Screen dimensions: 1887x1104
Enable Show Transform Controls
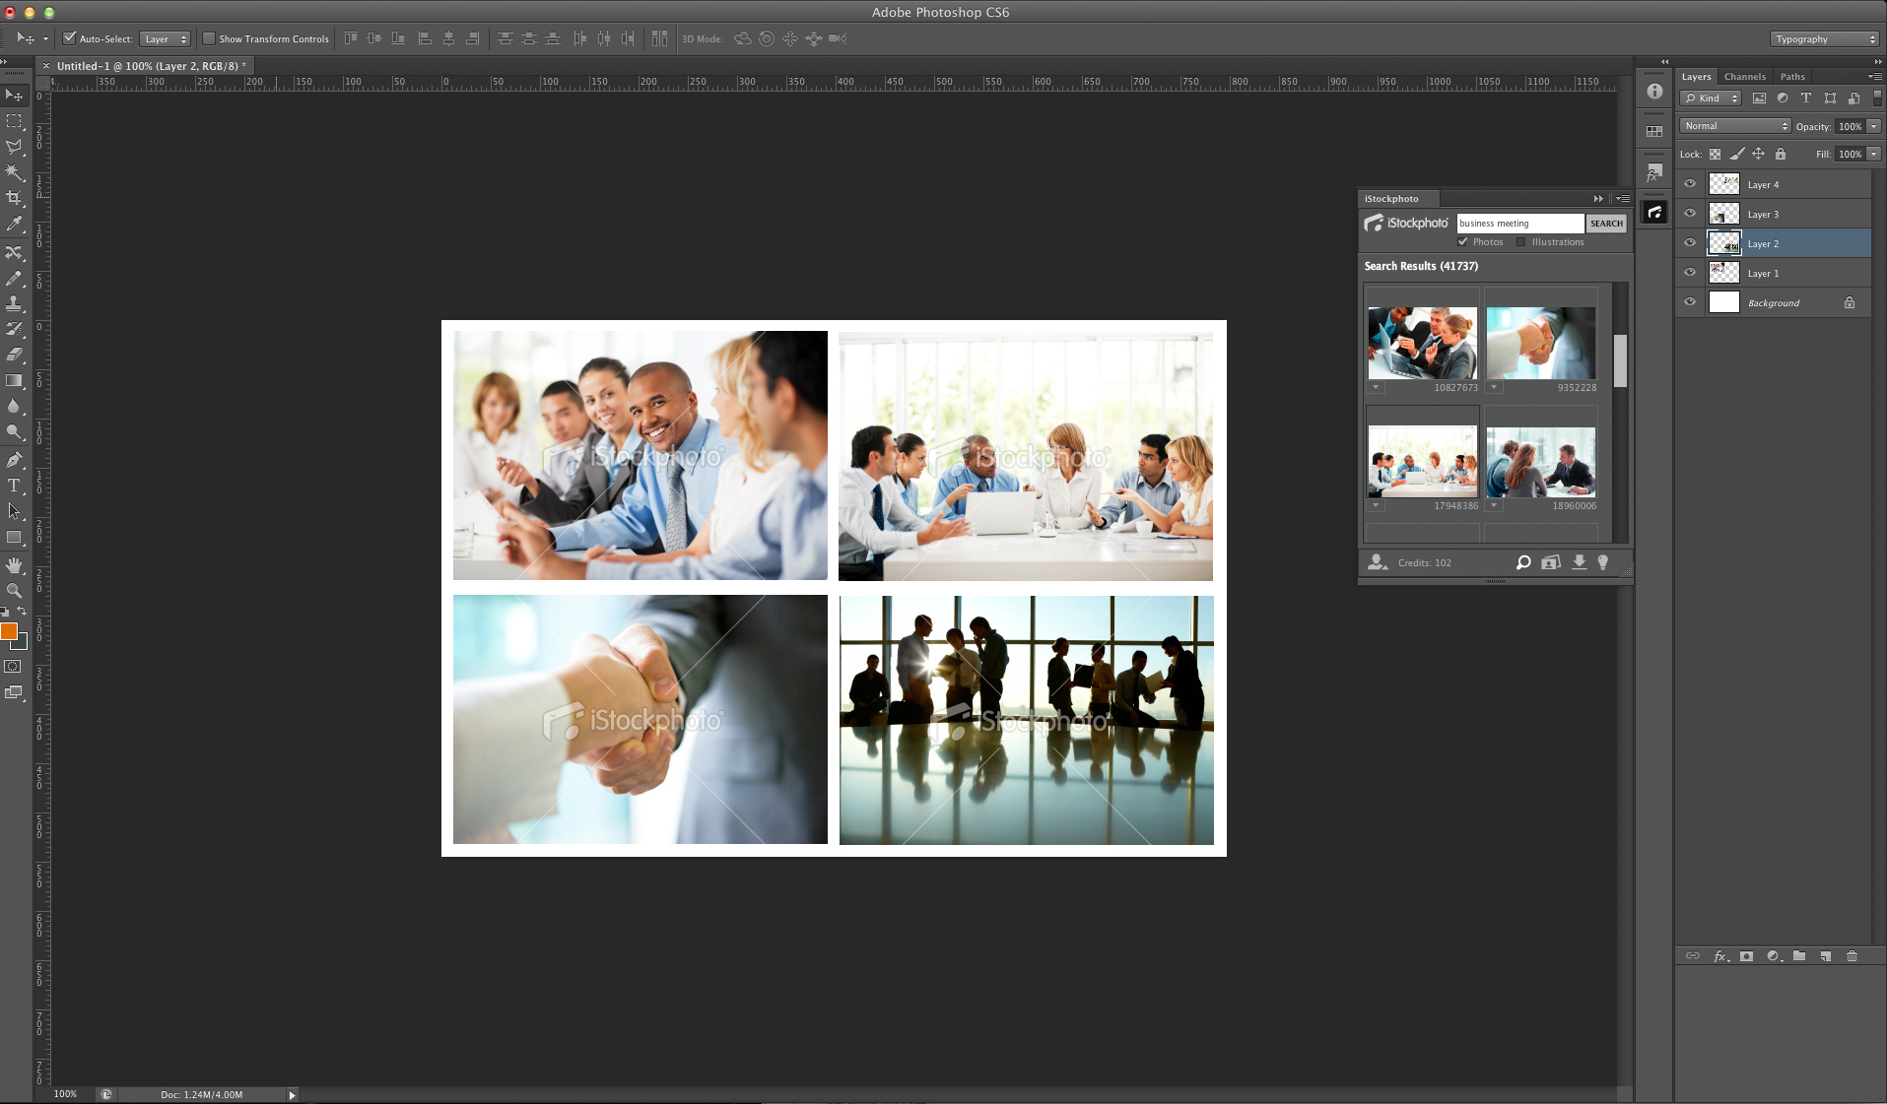[x=209, y=38]
